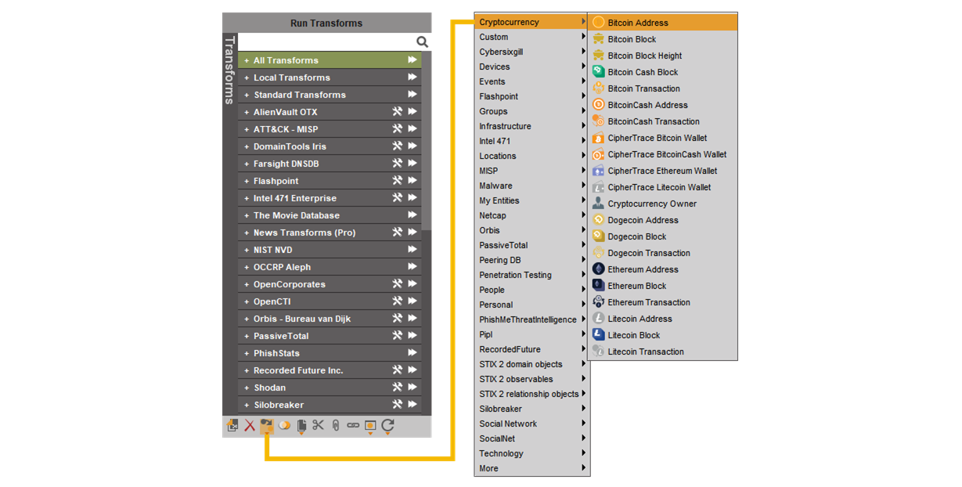The height and width of the screenshot is (487, 962).
Task: Expand Intel 471 Enterprise plus sign
Action: point(247,198)
